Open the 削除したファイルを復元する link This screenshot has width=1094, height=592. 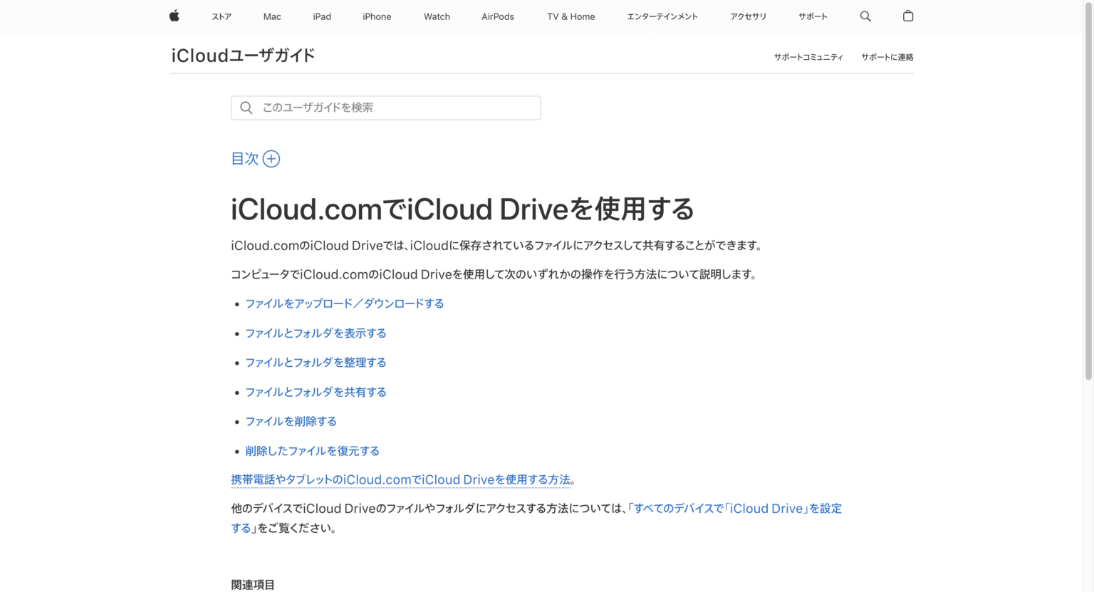[312, 450]
